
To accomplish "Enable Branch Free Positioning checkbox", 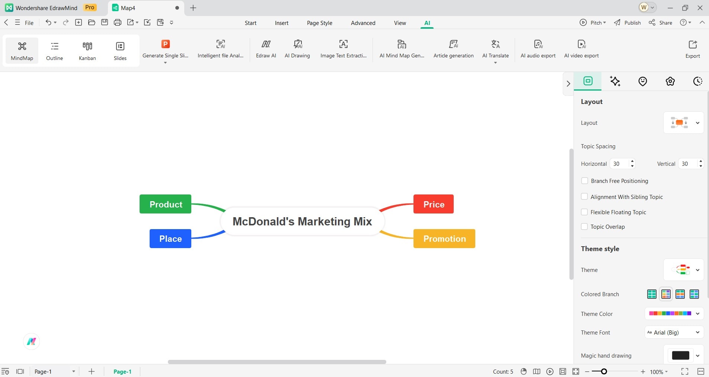I will pyautogui.click(x=584, y=181).
